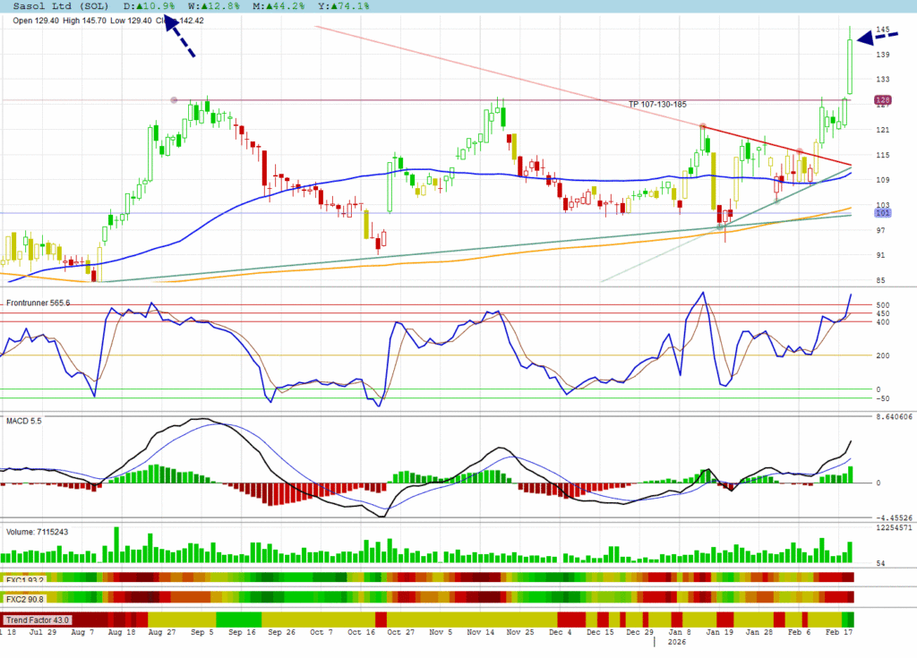The height and width of the screenshot is (658, 917).
Task: Select the red 128 price tag on the axis
Action: coord(882,100)
